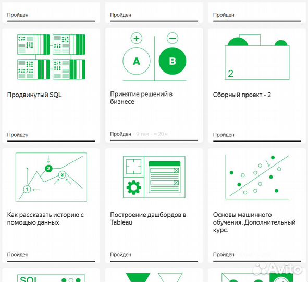Click the outlined A circle icon
The height and width of the screenshot is (282, 308).
(137, 61)
